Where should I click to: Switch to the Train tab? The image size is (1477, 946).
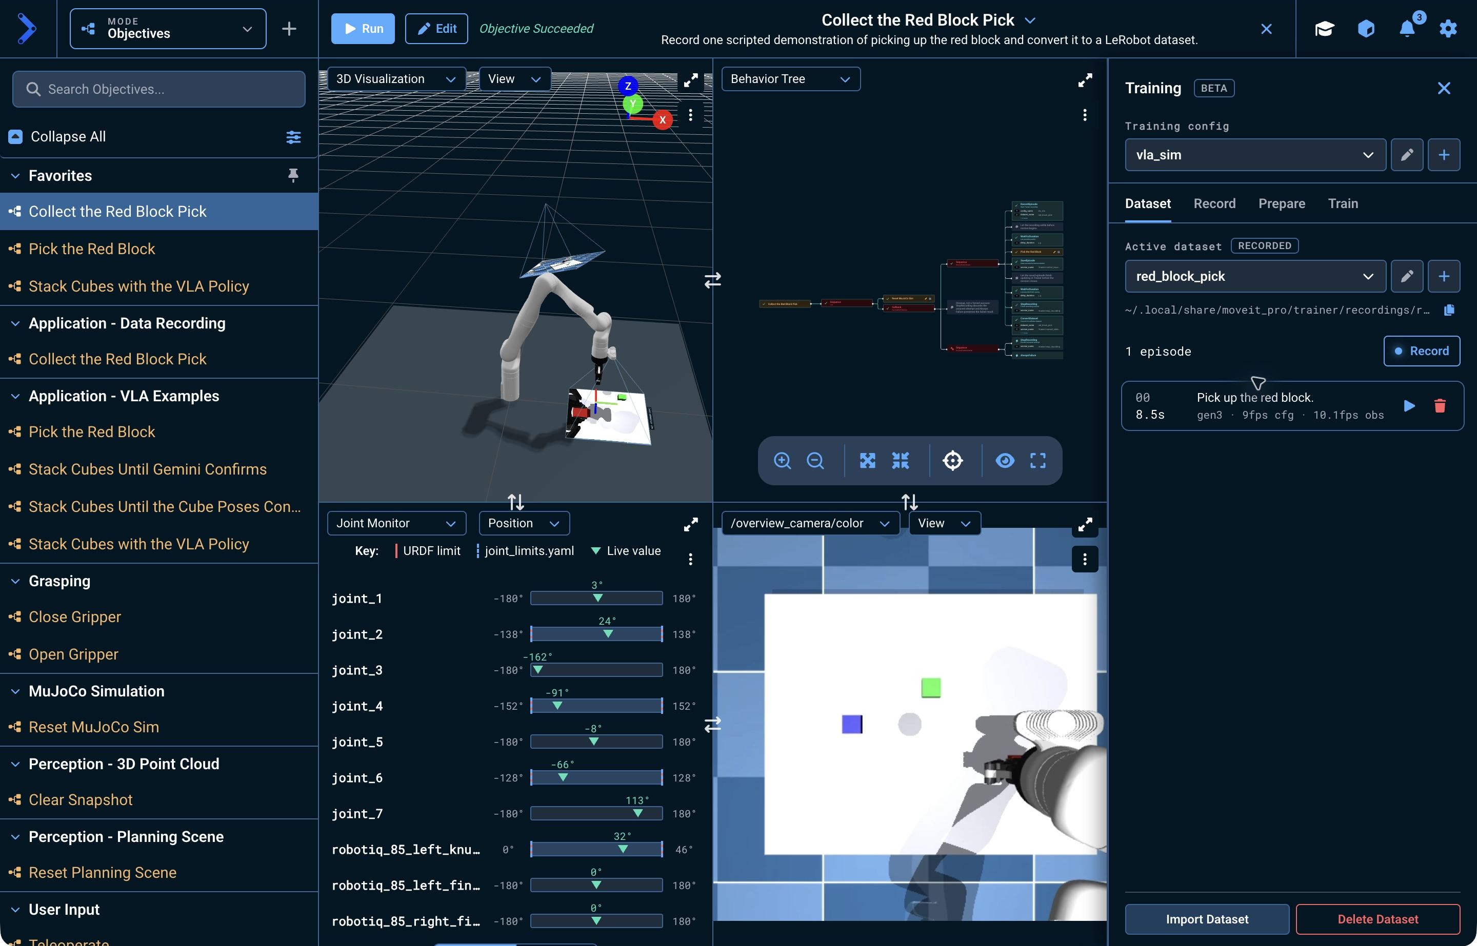coord(1343,203)
